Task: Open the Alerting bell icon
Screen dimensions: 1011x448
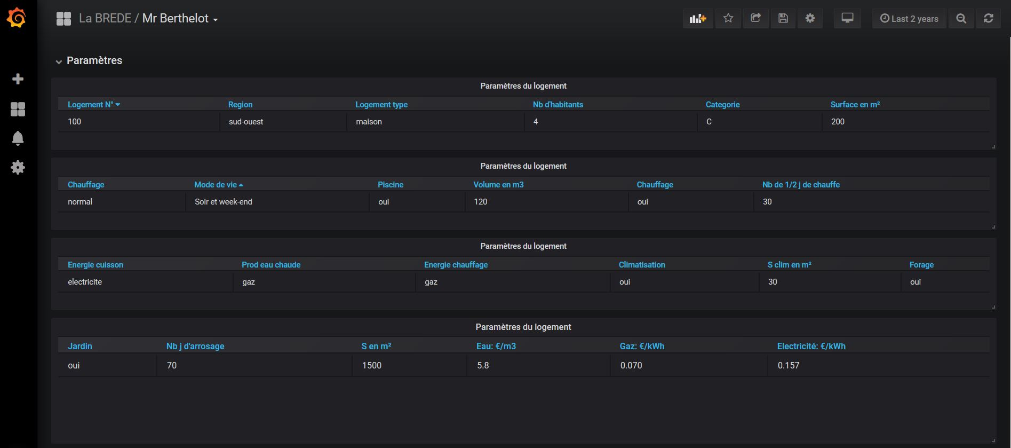Action: [18, 138]
